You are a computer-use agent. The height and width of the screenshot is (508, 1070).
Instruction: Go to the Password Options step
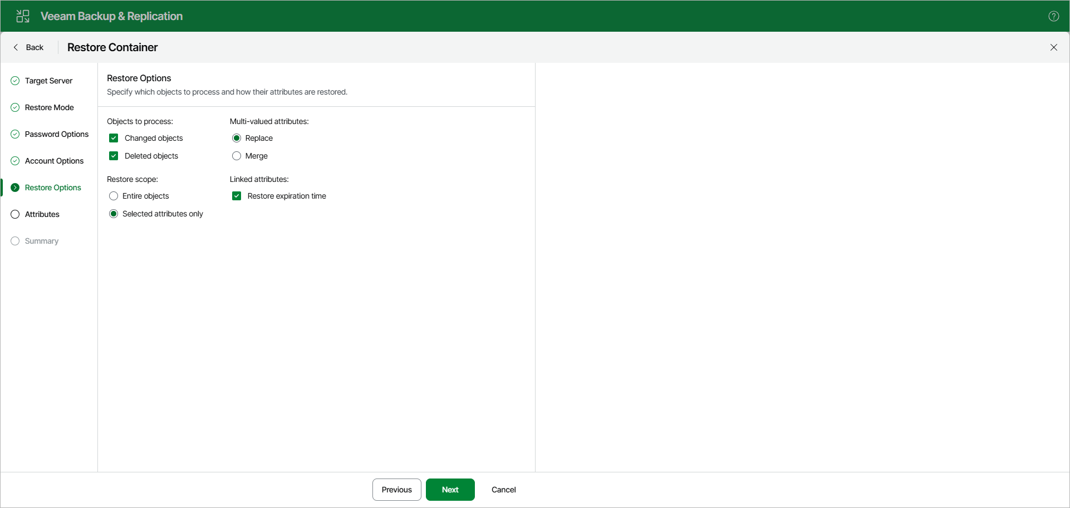[57, 134]
